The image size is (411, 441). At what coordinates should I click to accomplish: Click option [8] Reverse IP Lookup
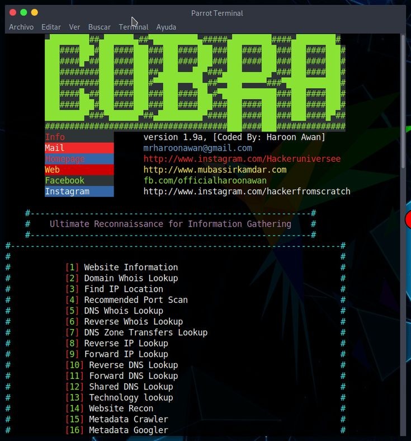tap(116, 344)
